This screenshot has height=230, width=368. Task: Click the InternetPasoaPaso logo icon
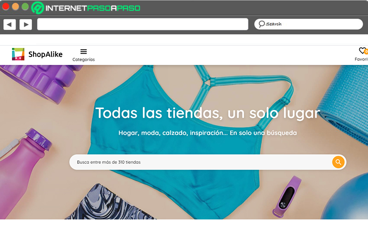click(x=38, y=8)
